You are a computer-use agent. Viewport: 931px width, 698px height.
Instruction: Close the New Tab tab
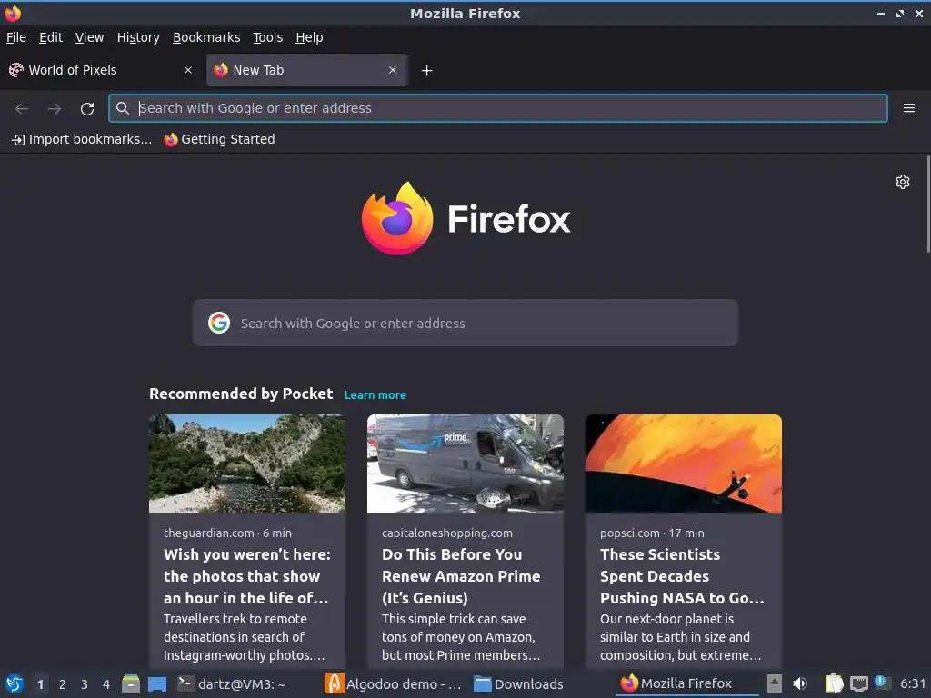pyautogui.click(x=393, y=70)
